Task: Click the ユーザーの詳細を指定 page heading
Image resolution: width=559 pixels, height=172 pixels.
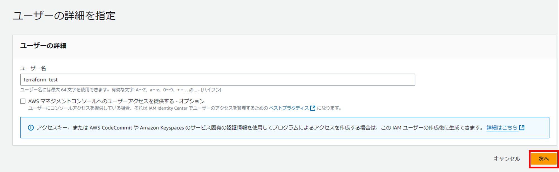Action: (x=64, y=16)
